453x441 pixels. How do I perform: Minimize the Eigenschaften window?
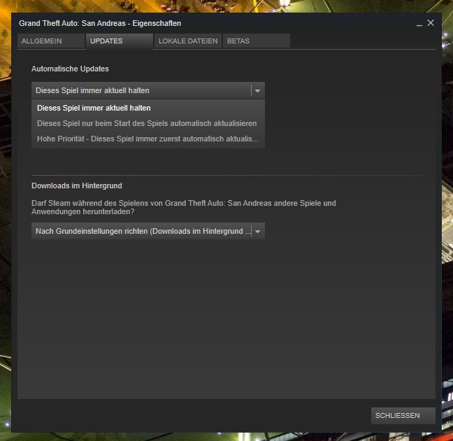coord(419,24)
